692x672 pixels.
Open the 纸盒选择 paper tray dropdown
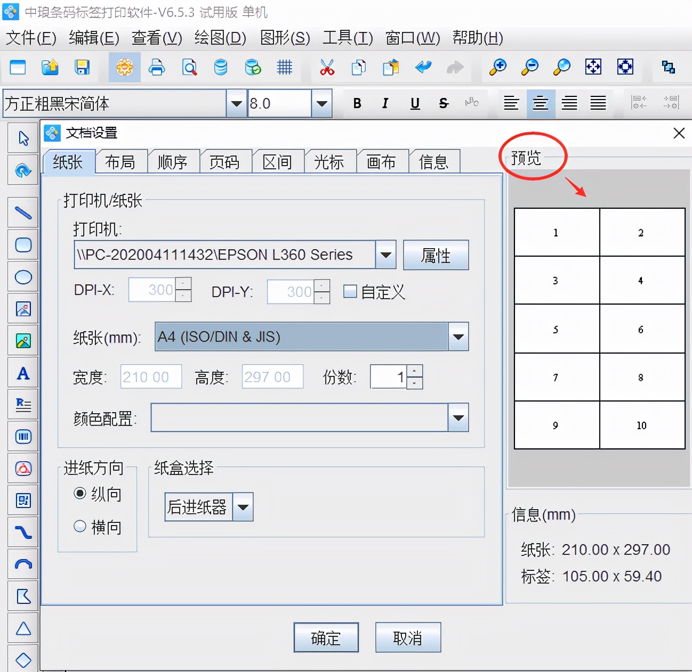[243, 507]
